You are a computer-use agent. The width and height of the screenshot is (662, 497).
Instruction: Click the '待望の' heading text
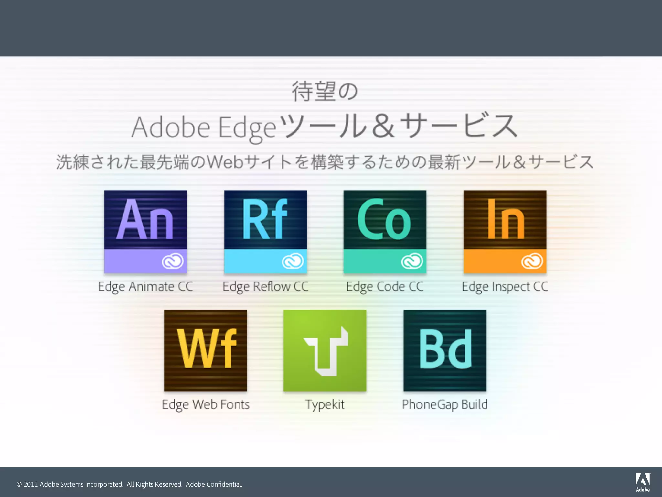point(325,91)
